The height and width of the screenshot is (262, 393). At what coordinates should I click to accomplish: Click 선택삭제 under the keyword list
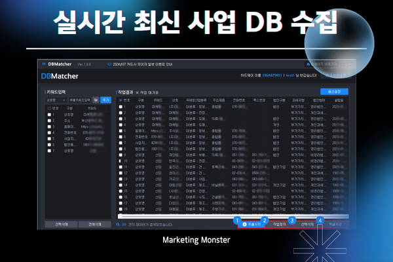tap(61, 225)
